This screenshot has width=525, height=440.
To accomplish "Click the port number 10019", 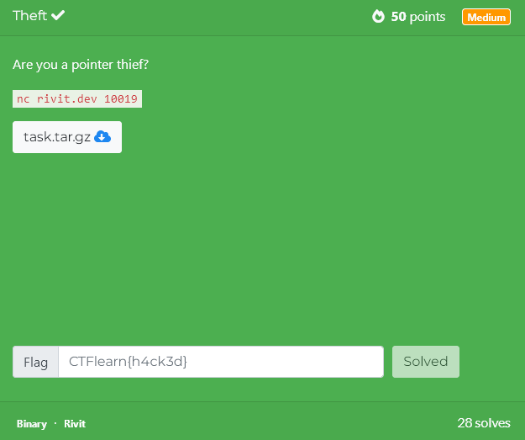I will click(x=121, y=99).
